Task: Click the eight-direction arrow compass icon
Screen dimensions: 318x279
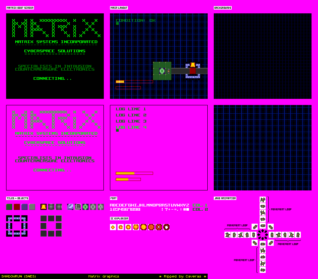Action: click(x=263, y=235)
